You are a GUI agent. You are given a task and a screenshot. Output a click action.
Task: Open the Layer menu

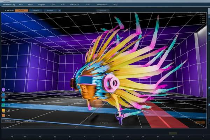pos(52,5)
